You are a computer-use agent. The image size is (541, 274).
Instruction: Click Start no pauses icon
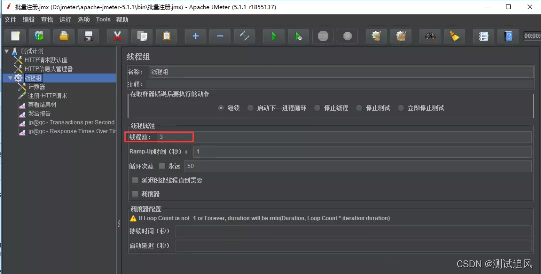298,36
